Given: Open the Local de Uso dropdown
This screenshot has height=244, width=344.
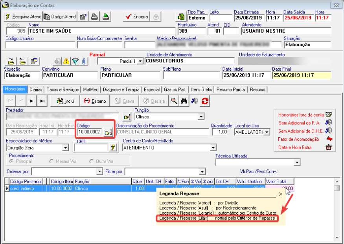Looking at the screenshot, I should (267, 132).
